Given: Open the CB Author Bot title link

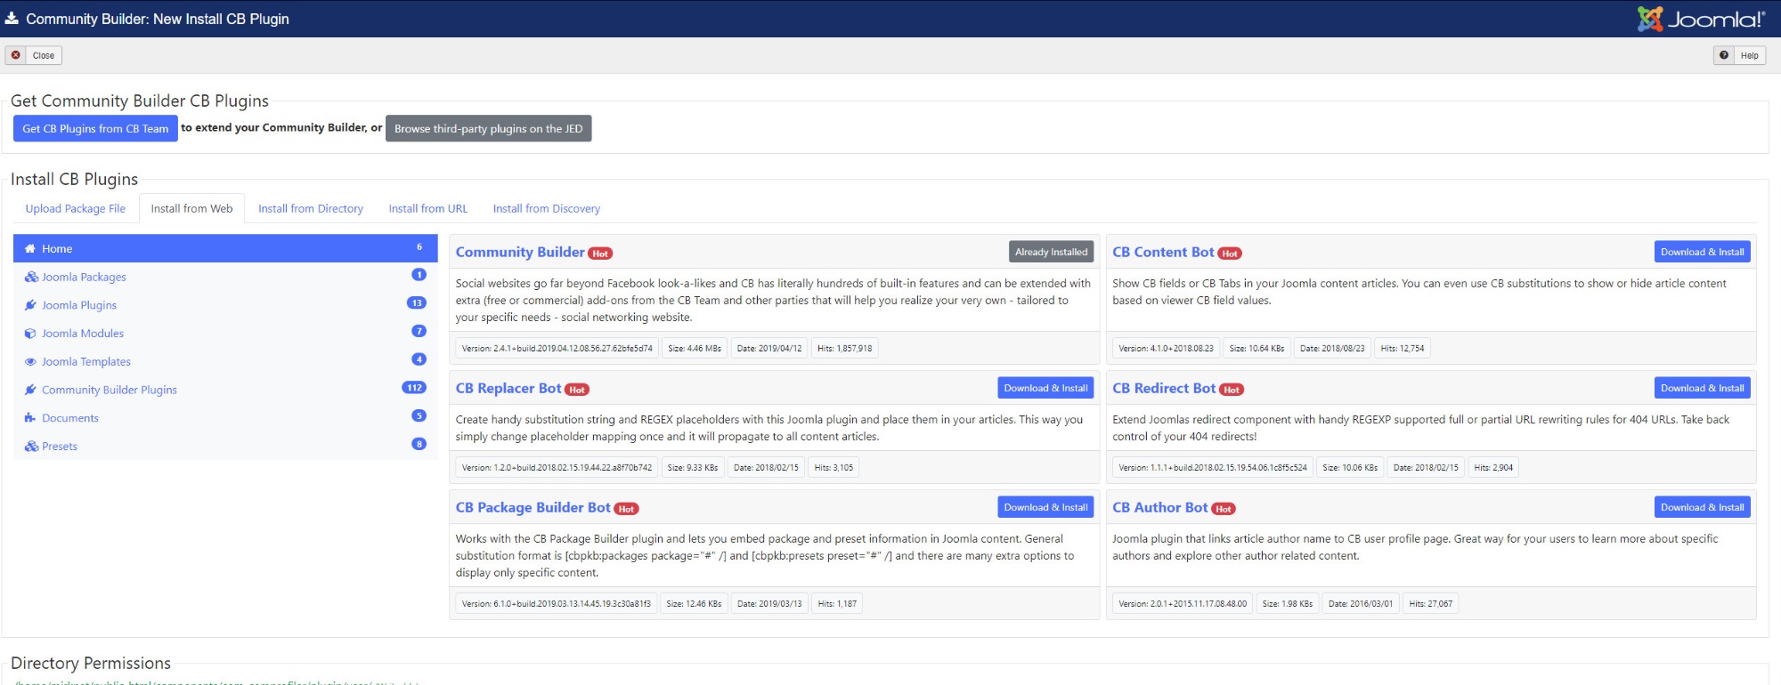Looking at the screenshot, I should click(x=1160, y=507).
